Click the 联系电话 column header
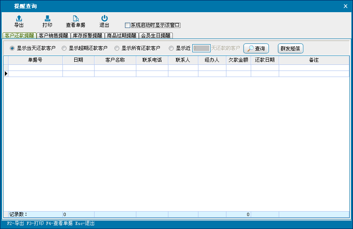This screenshot has height=229, width=353. (152, 60)
